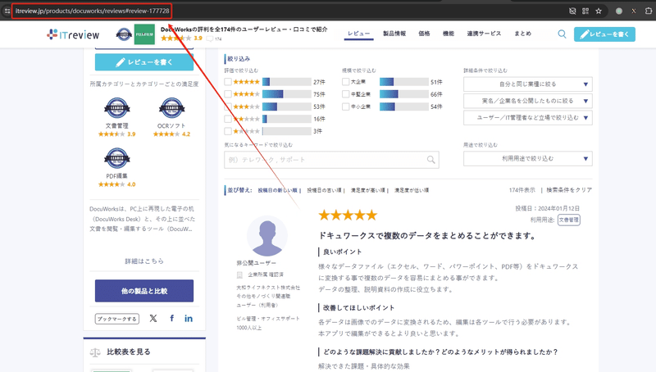Sort by 満足度が高い順
Viewport: 656px width, 372px height.
(367, 190)
